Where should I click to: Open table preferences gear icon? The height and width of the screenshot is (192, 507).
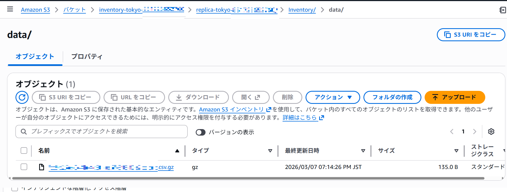[491, 132]
